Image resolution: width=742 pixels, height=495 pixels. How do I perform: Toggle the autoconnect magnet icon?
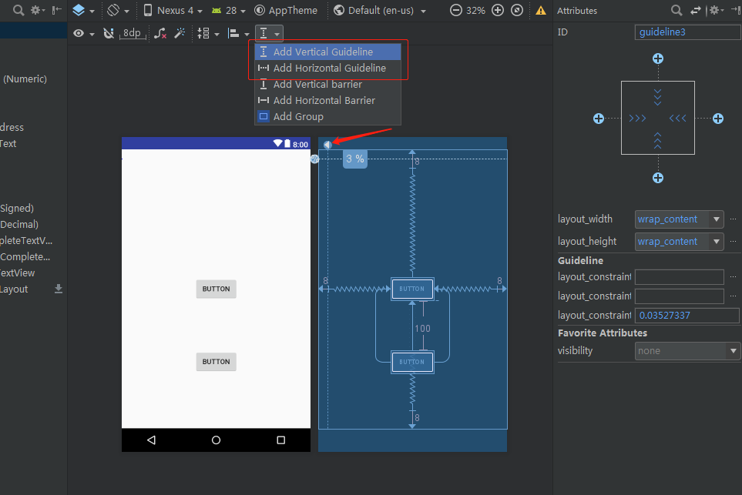109,33
